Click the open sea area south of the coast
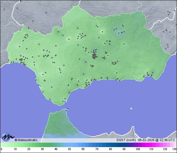The width and height of the screenshot is (177, 153). coord(112,98)
